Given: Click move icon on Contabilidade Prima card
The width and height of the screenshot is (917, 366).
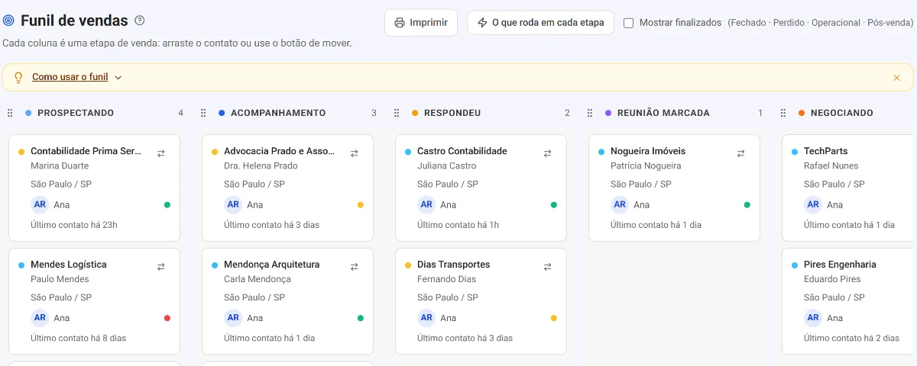Looking at the screenshot, I should [x=161, y=153].
